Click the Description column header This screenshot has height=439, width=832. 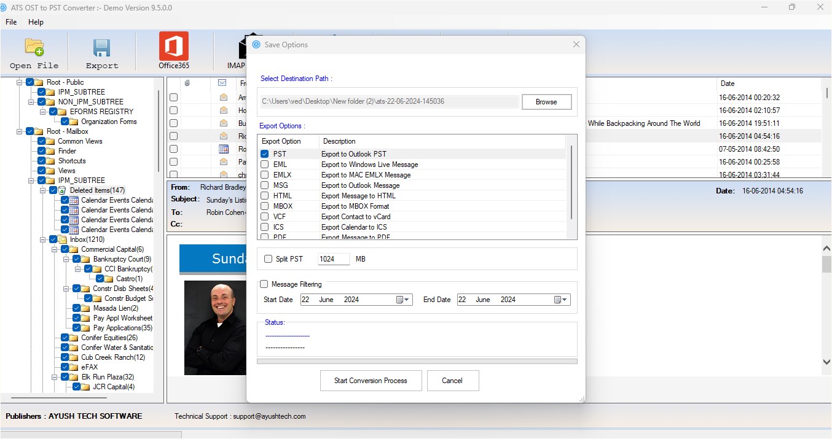click(442, 141)
